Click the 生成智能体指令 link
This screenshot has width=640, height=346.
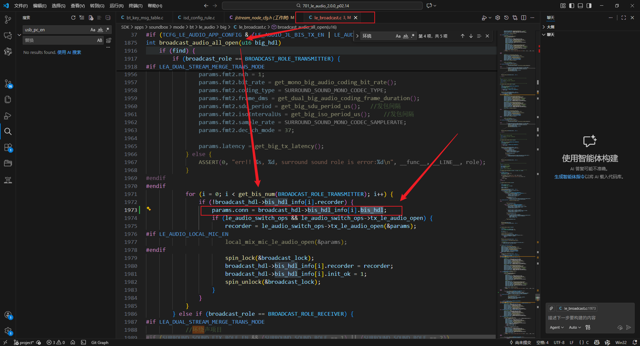pyautogui.click(x=569, y=177)
